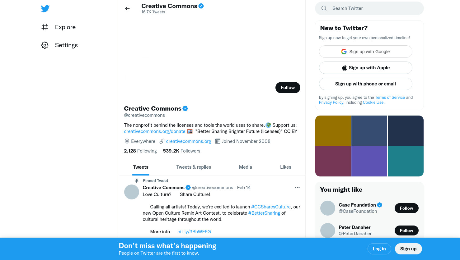Open Settings via the gear icon
Screen dimensions: 460x260
point(45,45)
